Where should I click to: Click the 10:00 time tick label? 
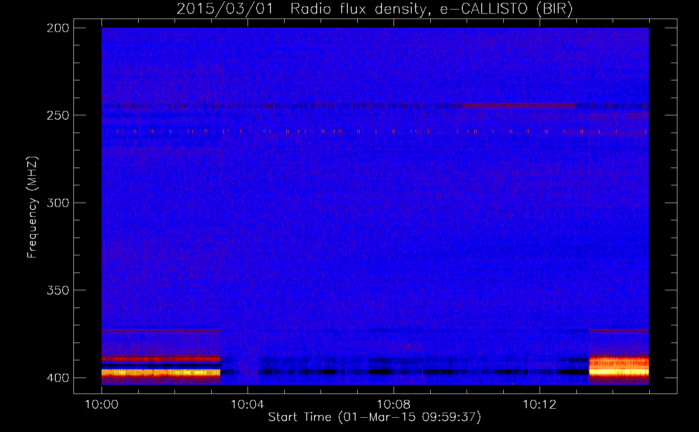tap(102, 404)
